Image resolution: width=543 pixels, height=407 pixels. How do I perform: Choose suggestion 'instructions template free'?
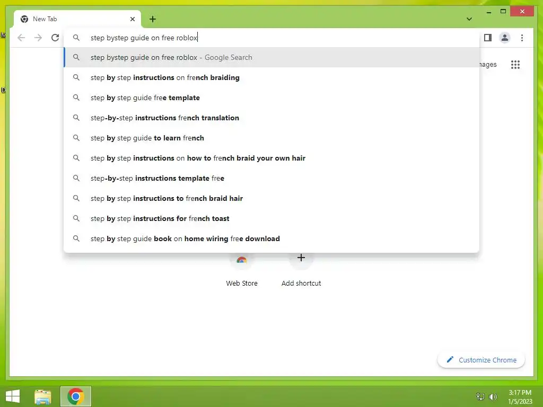272,178
